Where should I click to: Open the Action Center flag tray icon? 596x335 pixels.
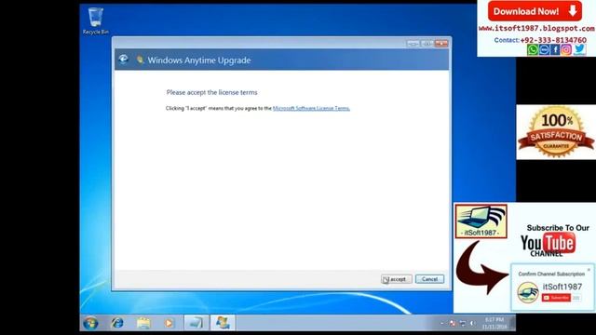(452, 323)
